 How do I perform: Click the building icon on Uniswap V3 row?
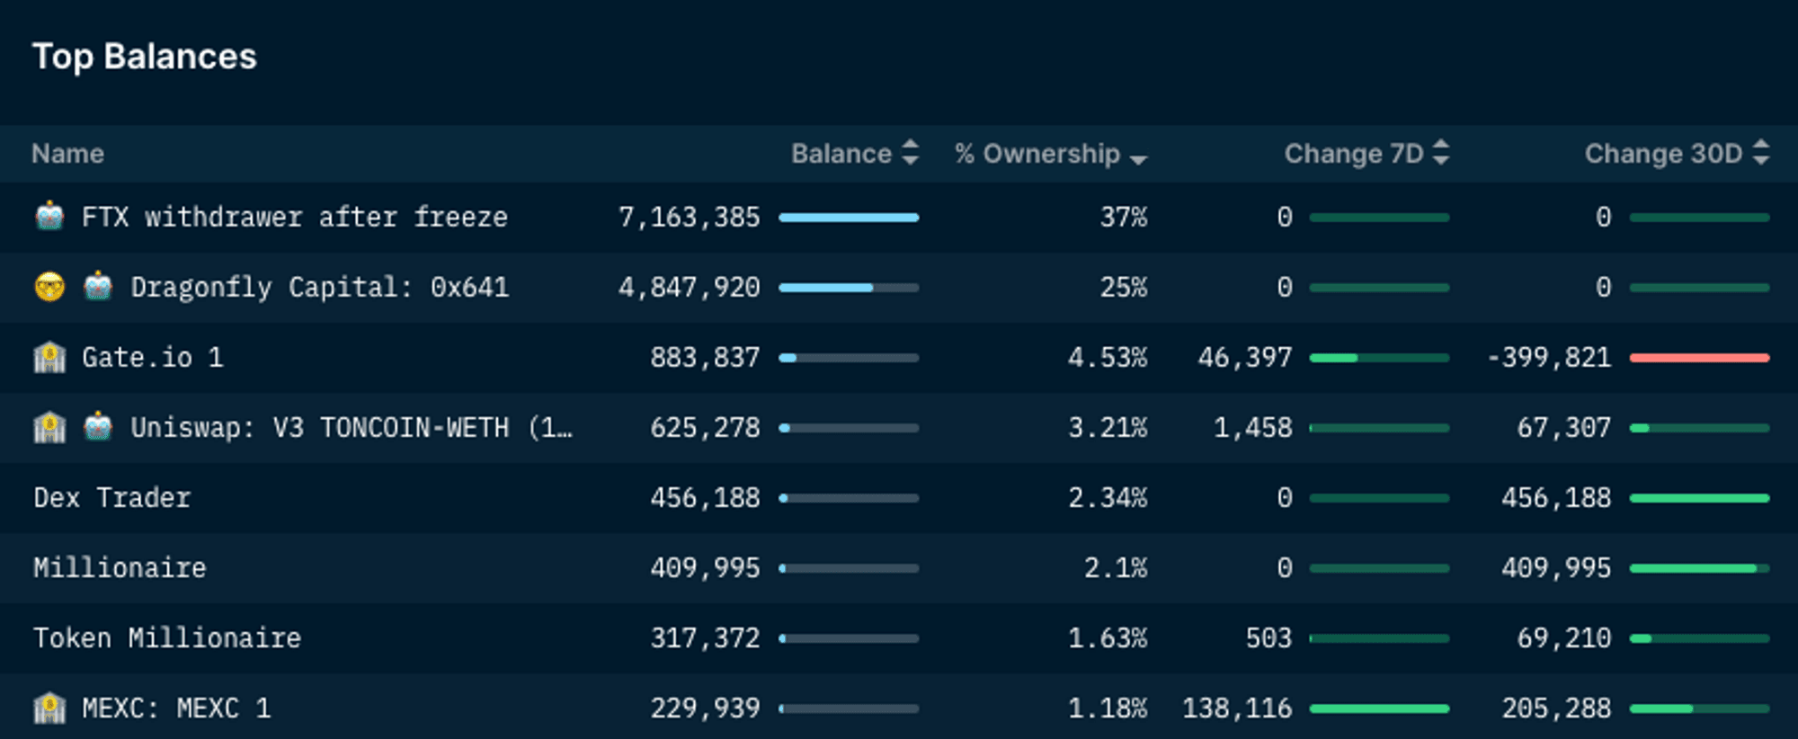[x=49, y=427]
